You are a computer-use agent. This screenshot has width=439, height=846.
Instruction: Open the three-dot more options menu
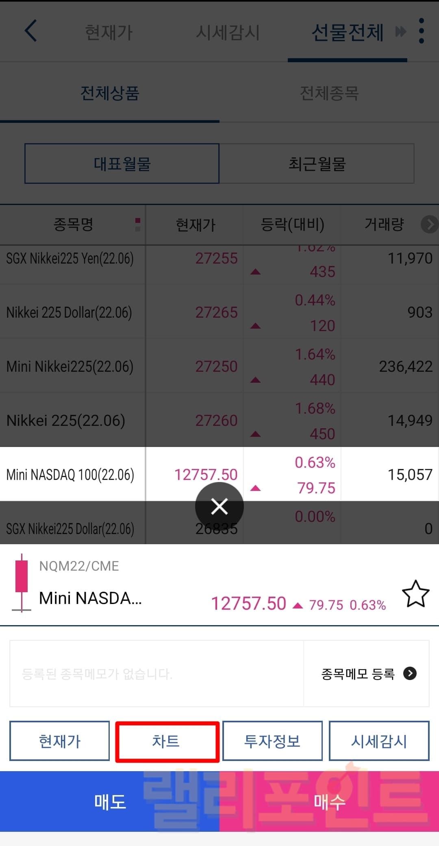[421, 31]
